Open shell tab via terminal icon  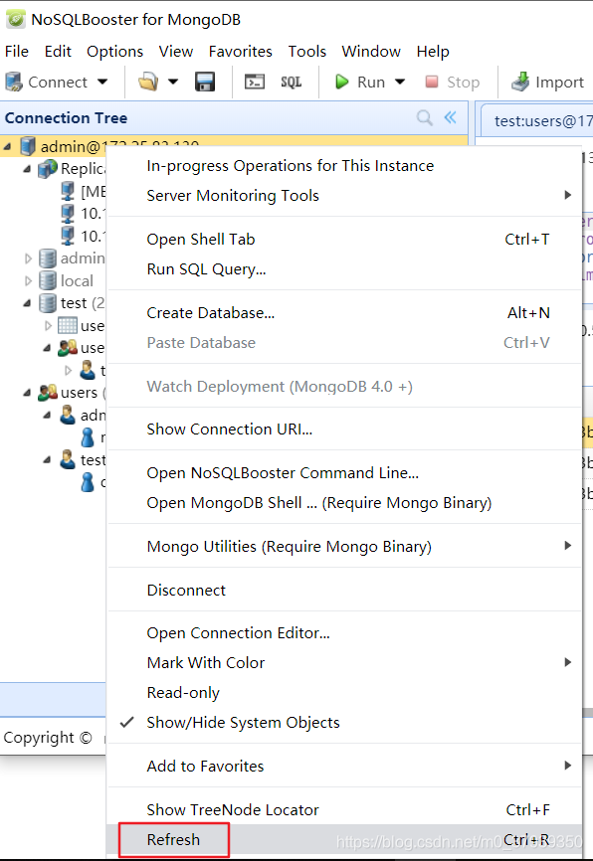[x=255, y=82]
